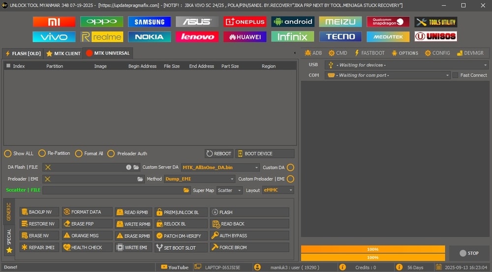
Task: Select the Huawei brand logo
Action: tap(245, 37)
